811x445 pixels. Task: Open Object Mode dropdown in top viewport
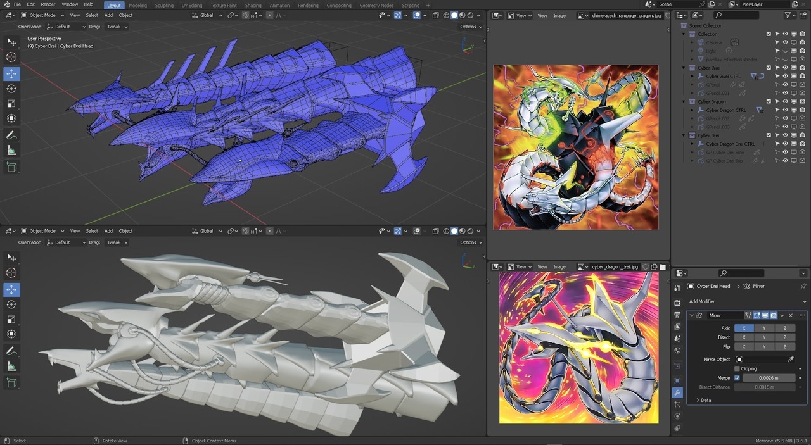click(42, 15)
